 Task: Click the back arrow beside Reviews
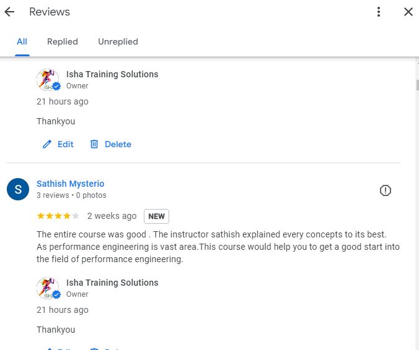tap(9, 12)
